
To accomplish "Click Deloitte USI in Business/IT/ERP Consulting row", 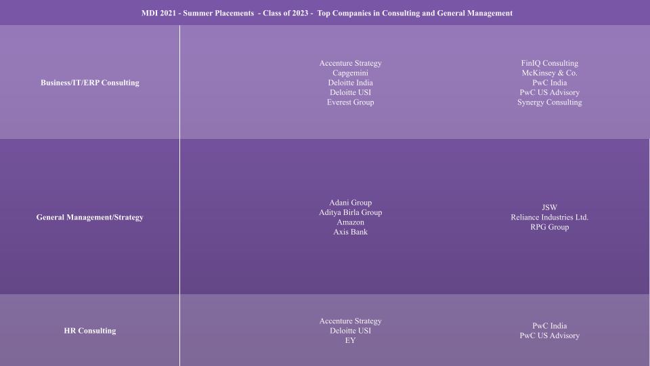I will (350, 92).
